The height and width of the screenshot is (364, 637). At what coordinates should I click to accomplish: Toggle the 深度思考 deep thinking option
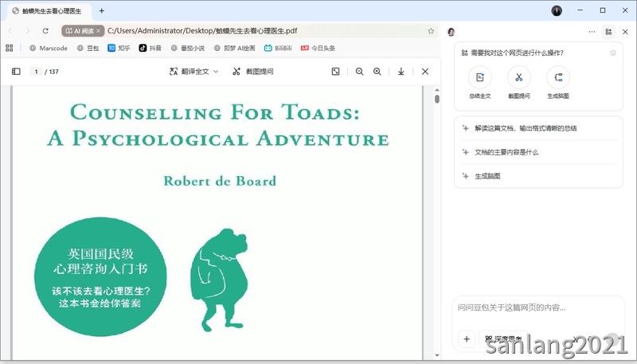(503, 339)
